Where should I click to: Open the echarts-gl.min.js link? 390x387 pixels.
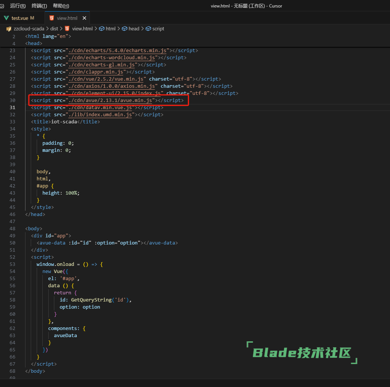(102, 65)
